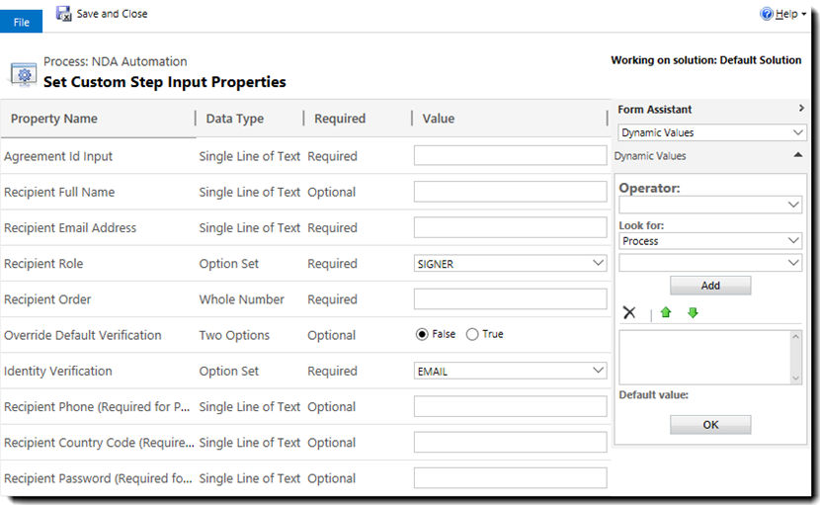The width and height of the screenshot is (820, 505).
Task: Click the process gear icon beside title
Action: click(24, 75)
